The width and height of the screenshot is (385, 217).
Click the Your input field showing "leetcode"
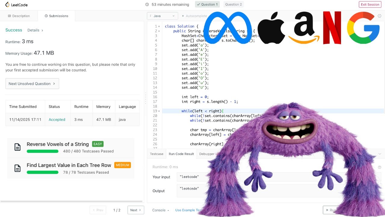tap(279, 177)
